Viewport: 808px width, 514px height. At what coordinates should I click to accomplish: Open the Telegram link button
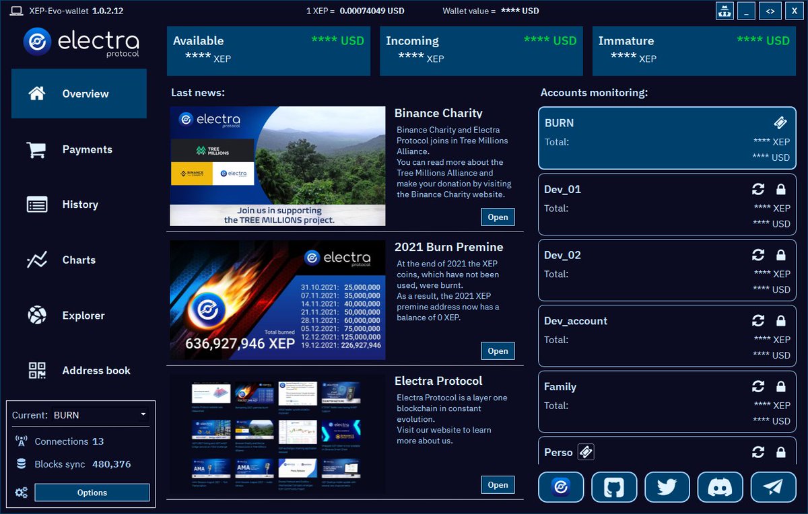pyautogui.click(x=774, y=487)
